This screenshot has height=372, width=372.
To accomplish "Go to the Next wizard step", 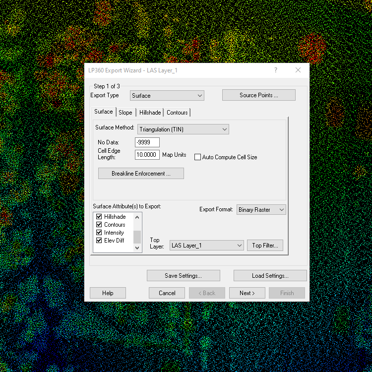I will pos(247,293).
